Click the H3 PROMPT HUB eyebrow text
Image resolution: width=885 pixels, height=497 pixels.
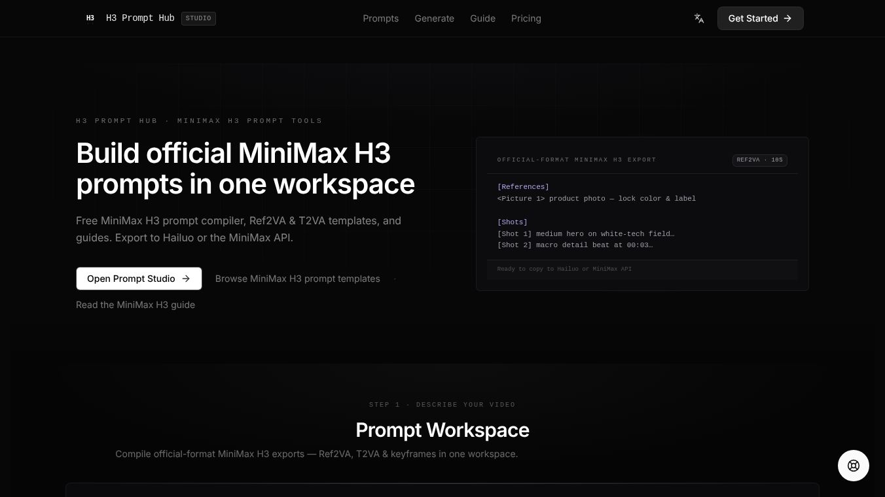click(199, 120)
